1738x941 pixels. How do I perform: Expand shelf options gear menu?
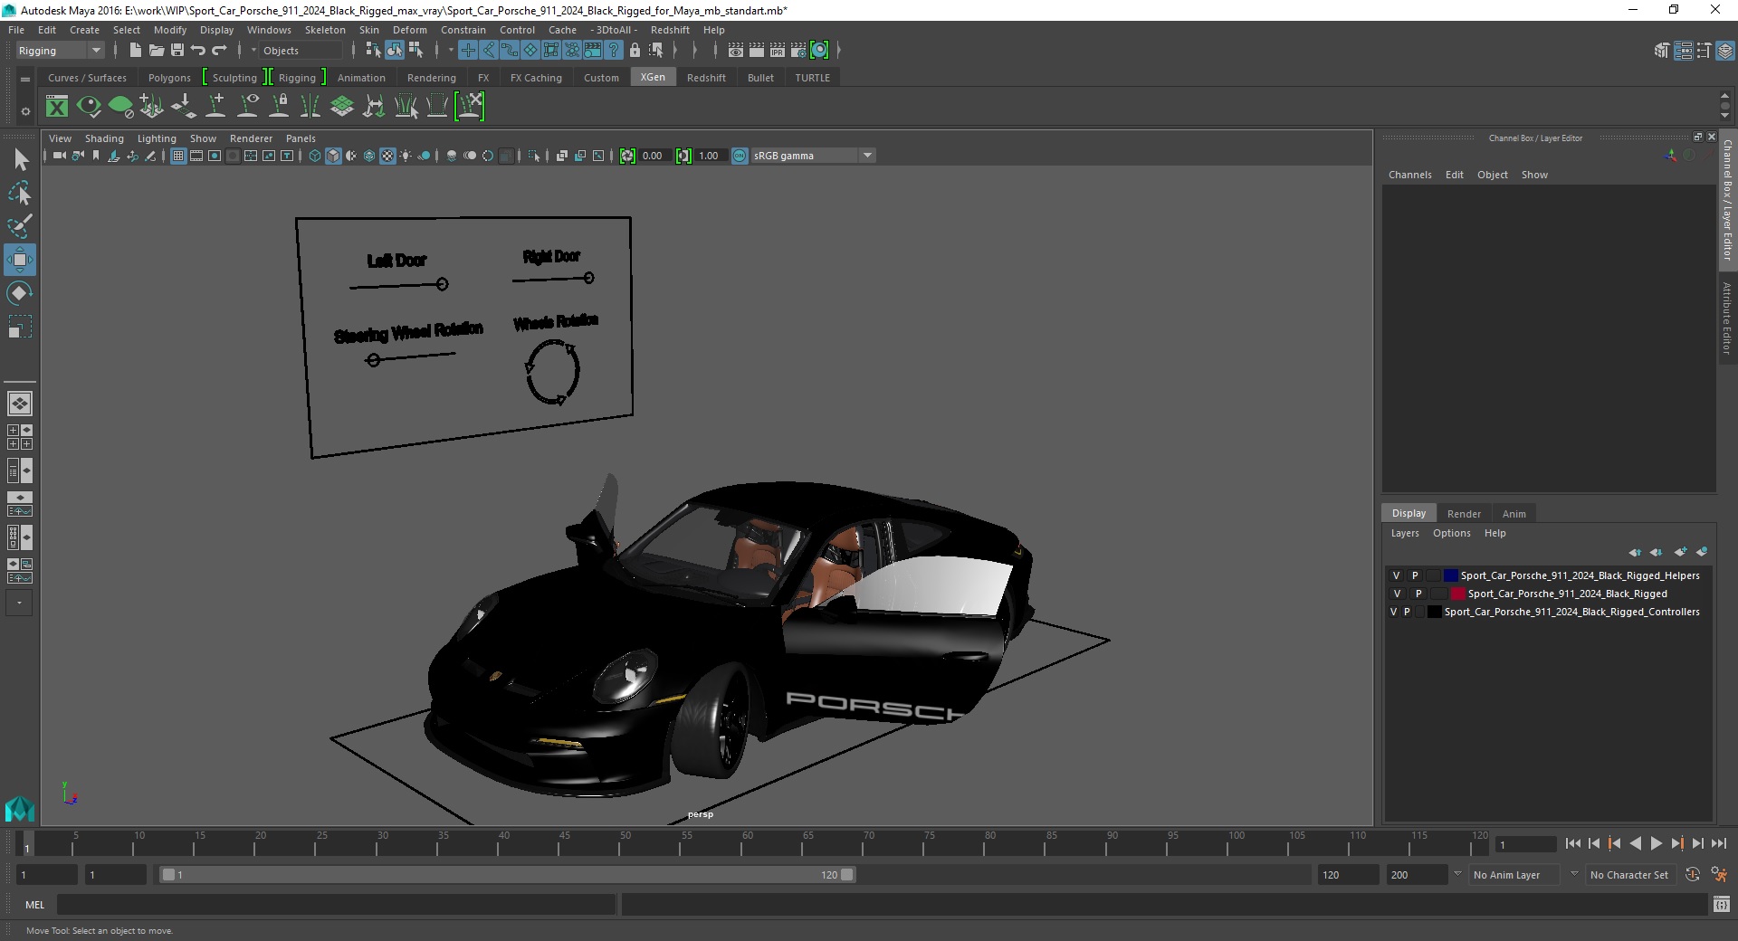point(25,111)
